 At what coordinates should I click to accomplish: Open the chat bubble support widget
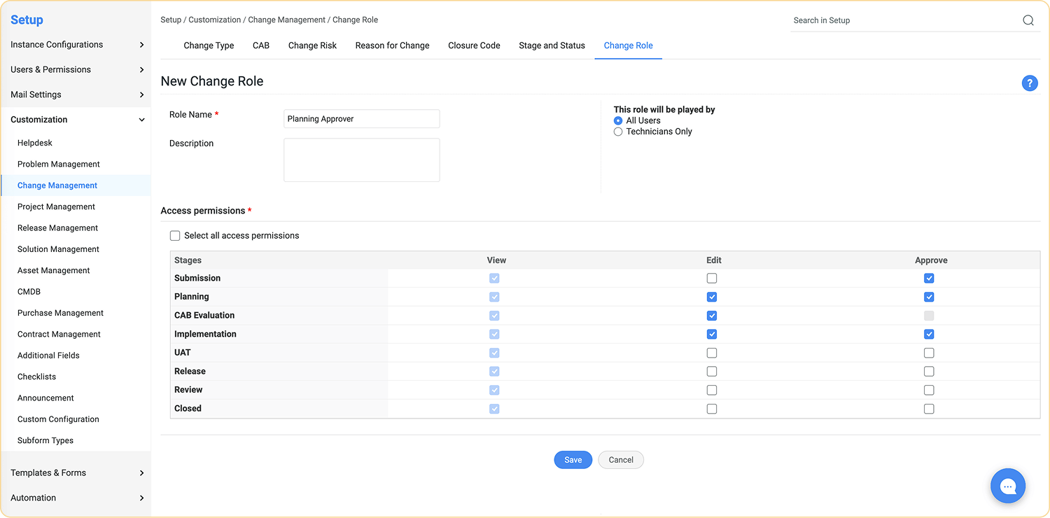tap(1007, 486)
